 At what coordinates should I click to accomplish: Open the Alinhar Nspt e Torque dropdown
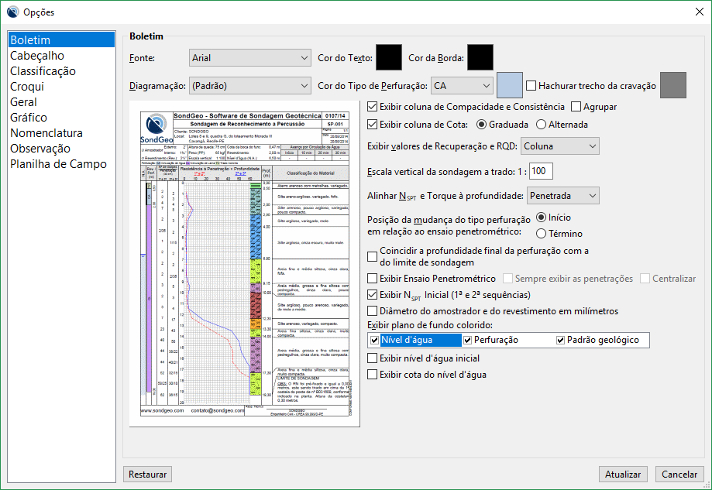(x=563, y=196)
